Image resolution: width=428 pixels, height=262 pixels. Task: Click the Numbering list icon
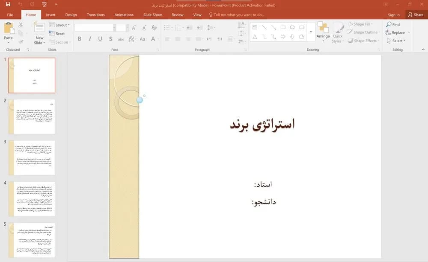click(x=178, y=28)
